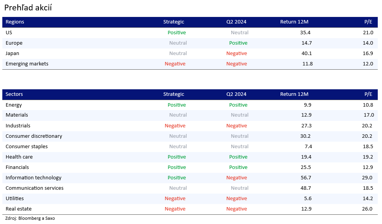Select Financials' return value 25.5

click(307, 167)
